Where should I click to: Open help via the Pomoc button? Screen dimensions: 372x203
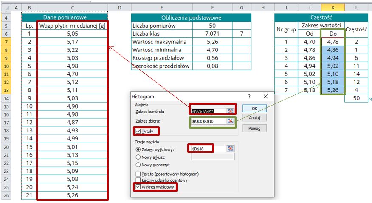[254, 128]
